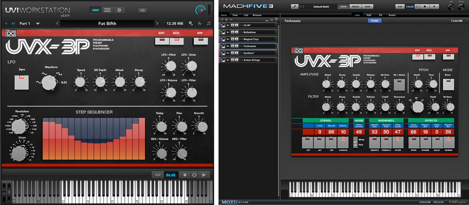
Task: Go to previous preset before Fat Bifth
Action: point(57,24)
